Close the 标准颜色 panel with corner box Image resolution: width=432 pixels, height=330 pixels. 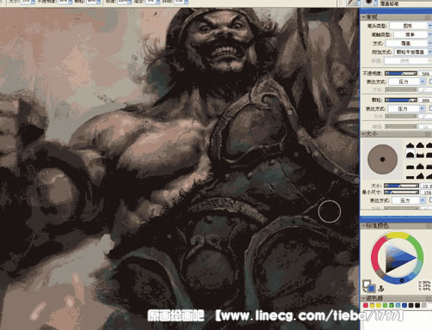click(429, 226)
